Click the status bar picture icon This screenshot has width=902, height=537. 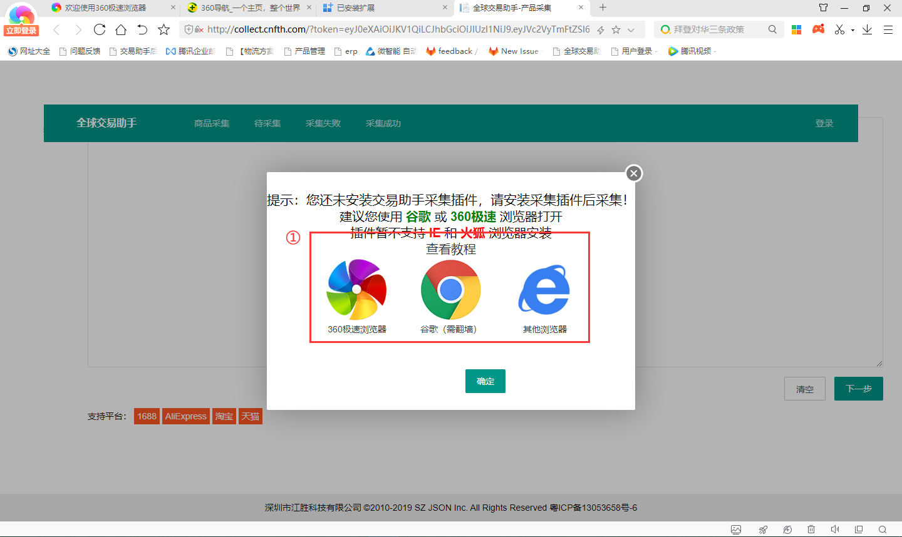[x=736, y=529]
